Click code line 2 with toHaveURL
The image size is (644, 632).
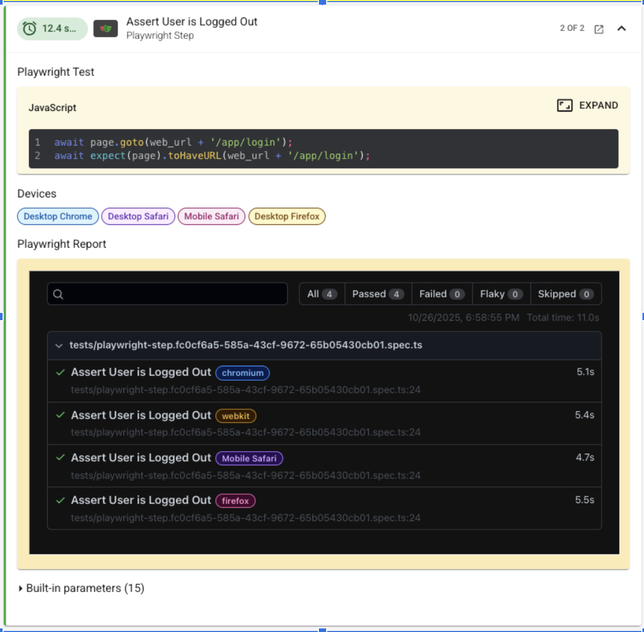click(212, 155)
